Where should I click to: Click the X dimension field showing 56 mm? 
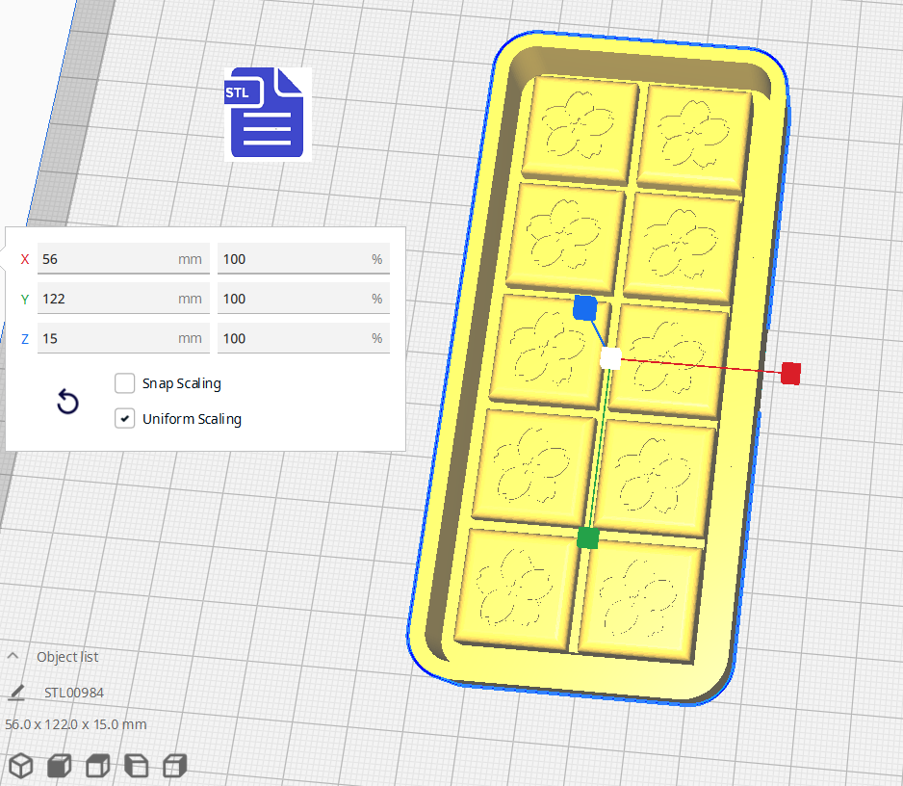tap(123, 258)
